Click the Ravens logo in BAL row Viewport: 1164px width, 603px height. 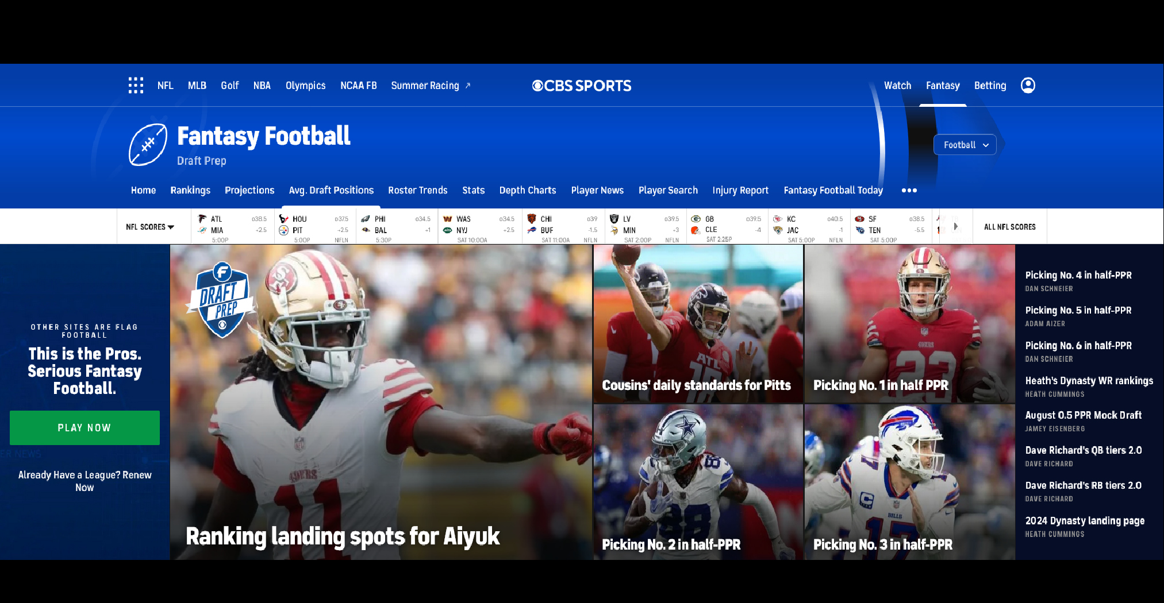coord(366,230)
